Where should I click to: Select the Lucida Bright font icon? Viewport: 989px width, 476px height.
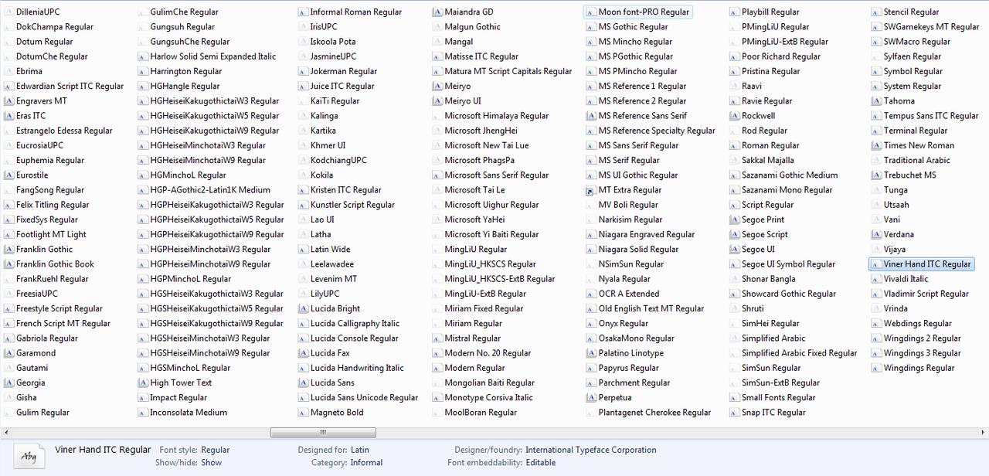(304, 308)
